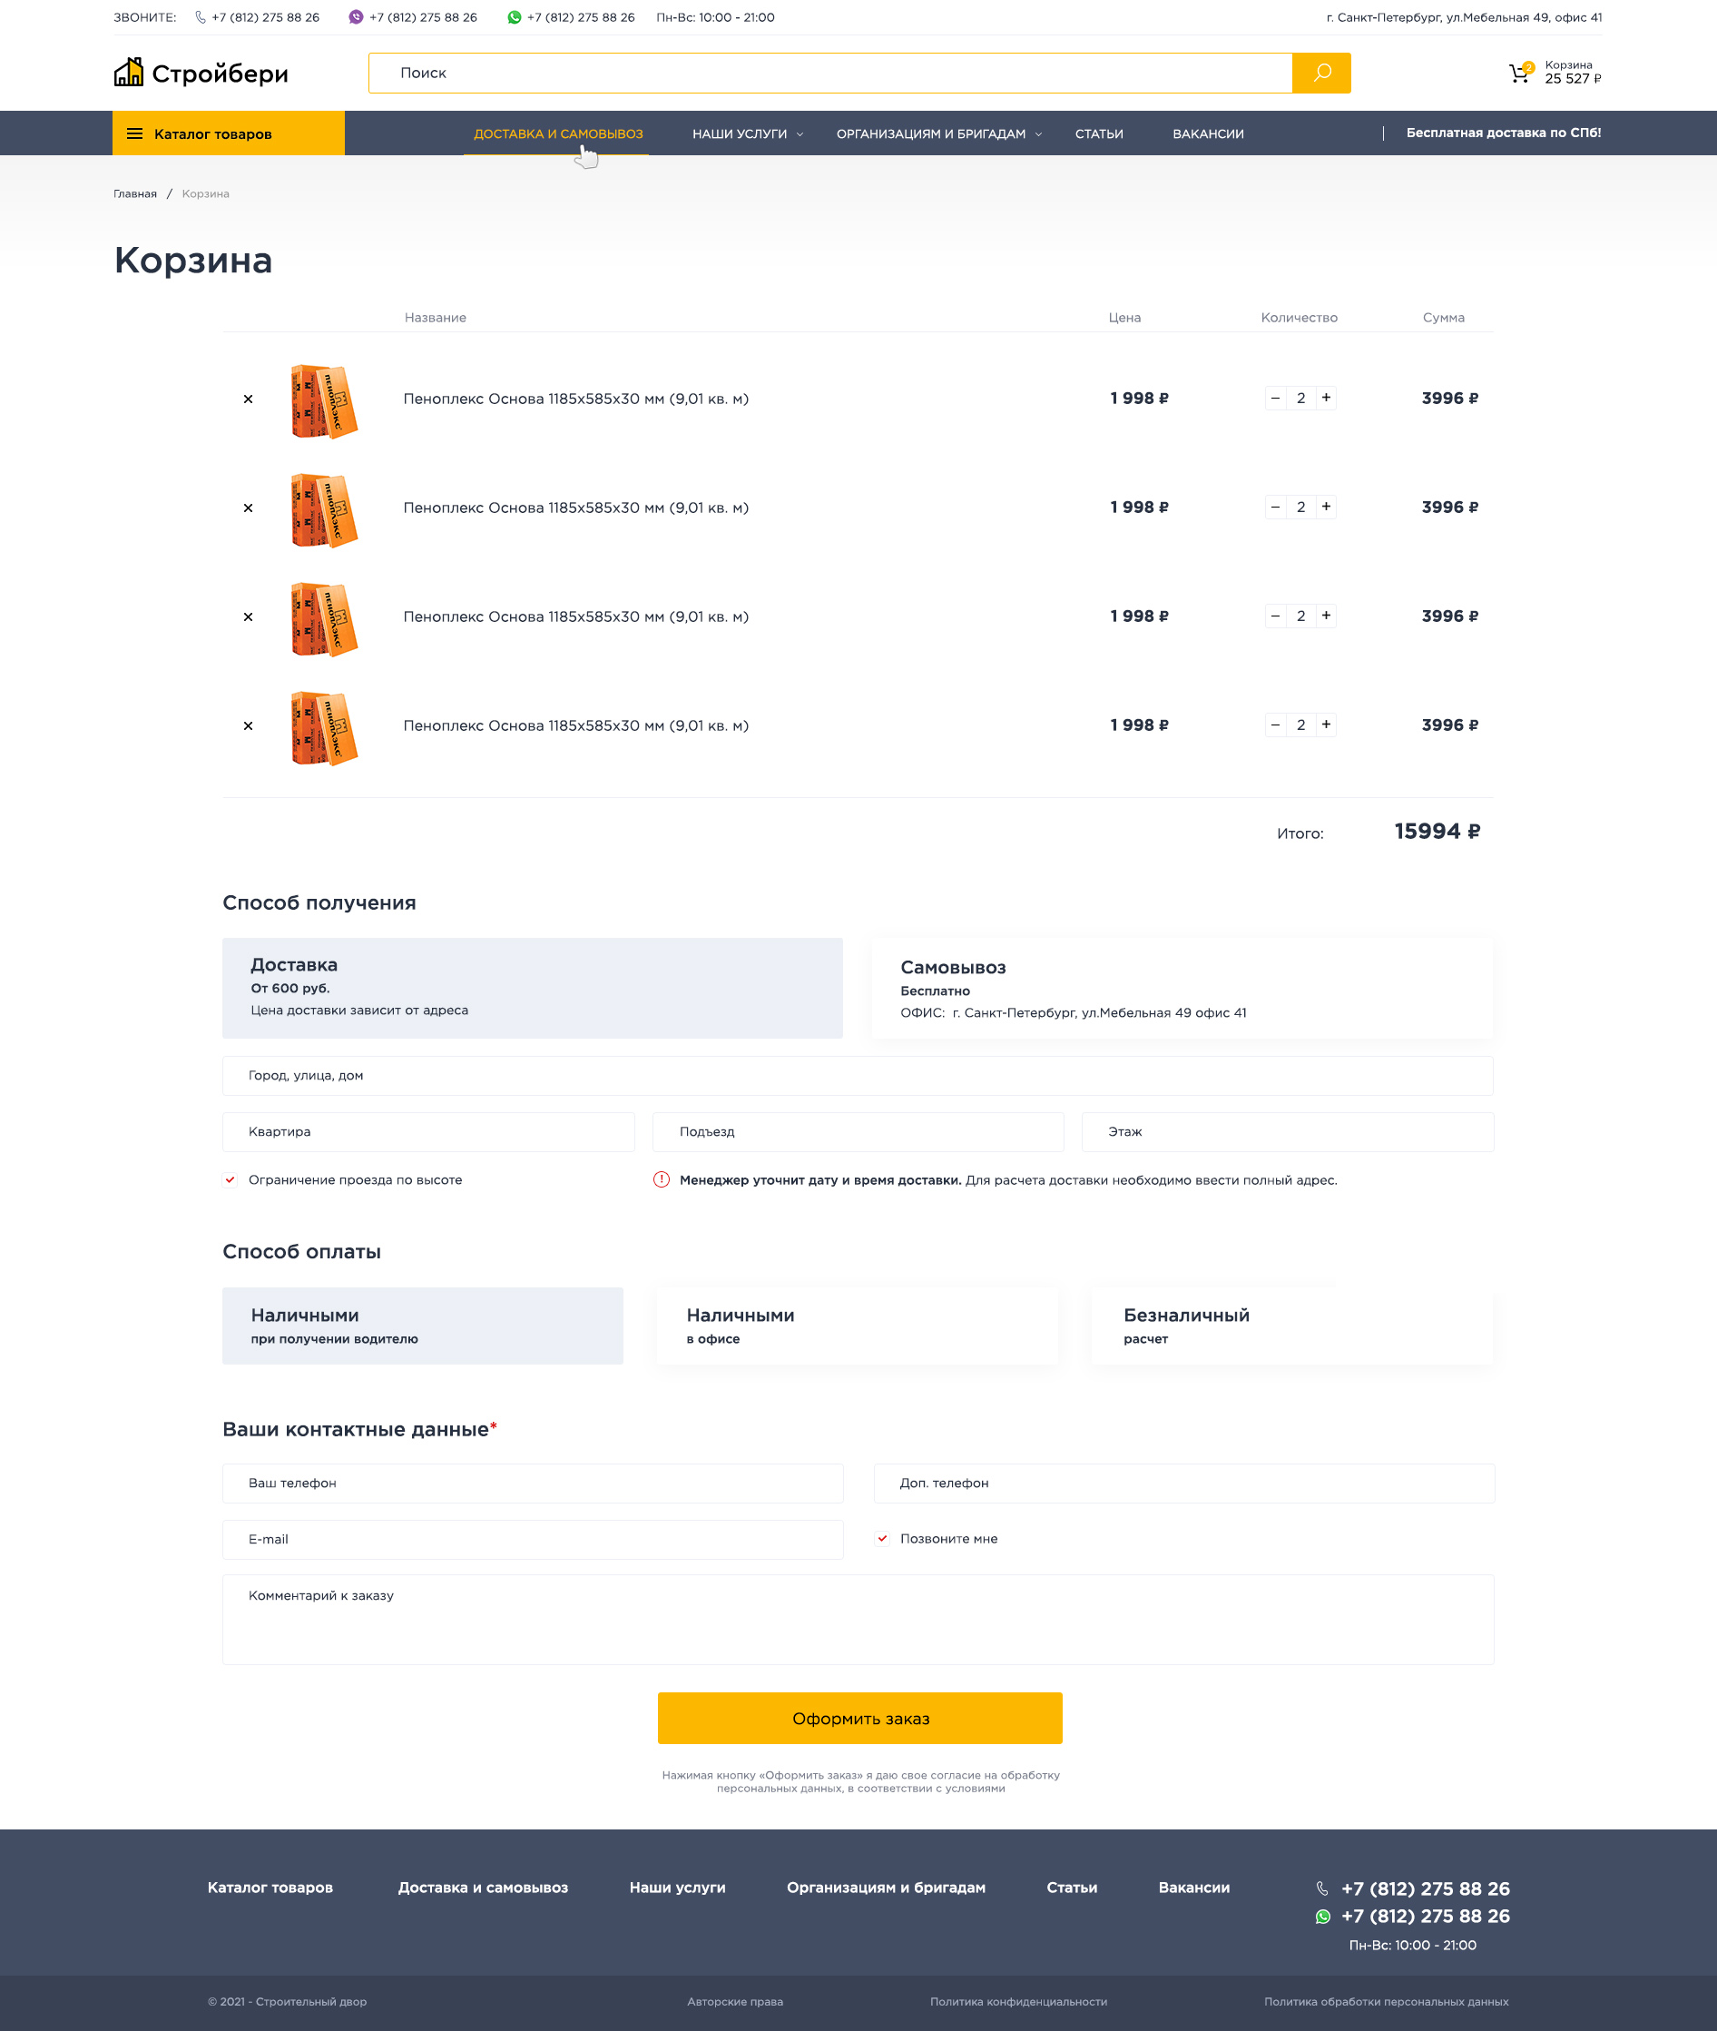
Task: Increase quantity of the third cart row
Action: 1326,616
